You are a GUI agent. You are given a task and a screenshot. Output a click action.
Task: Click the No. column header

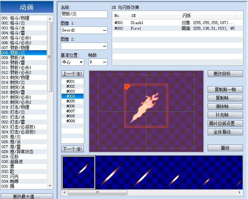121,16
